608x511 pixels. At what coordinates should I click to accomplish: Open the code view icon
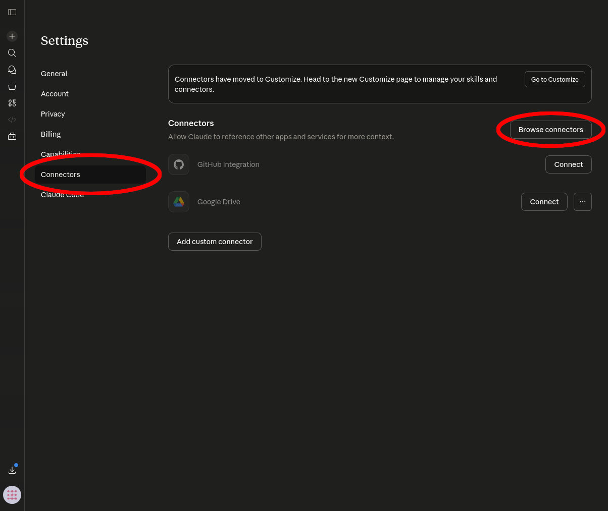pyautogui.click(x=12, y=120)
